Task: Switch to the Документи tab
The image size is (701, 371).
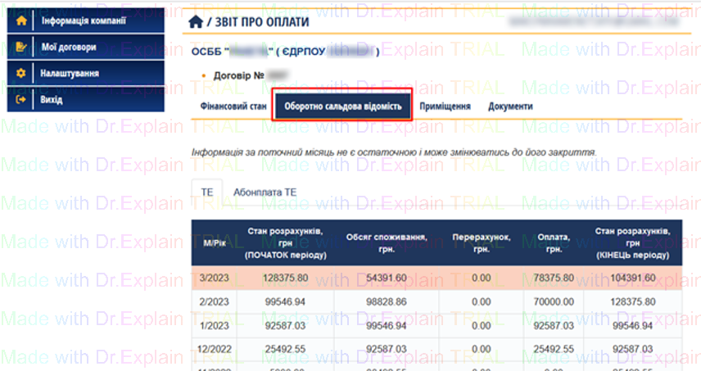Action: pyautogui.click(x=510, y=106)
